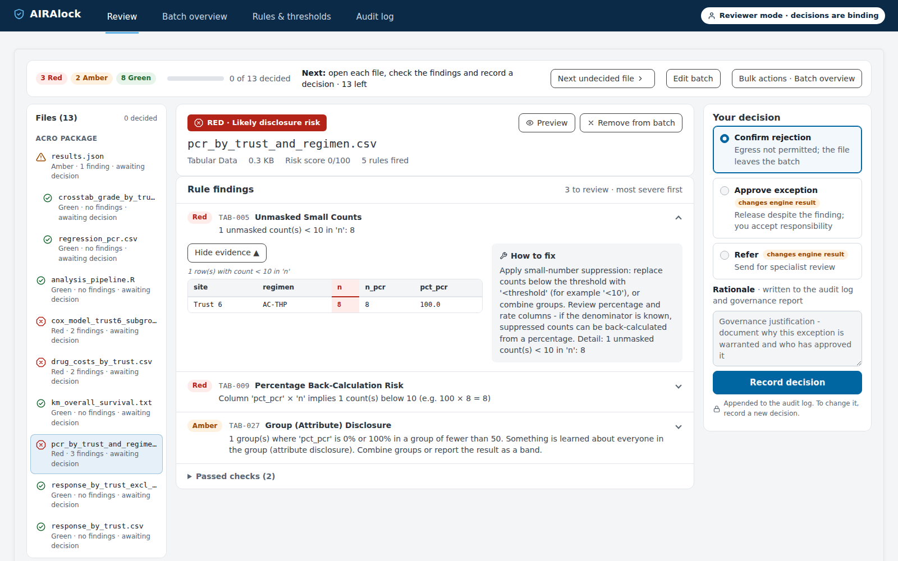Collapse the TAB-005 Unmasked Small Counts finding
The height and width of the screenshot is (561, 898).
tap(679, 218)
